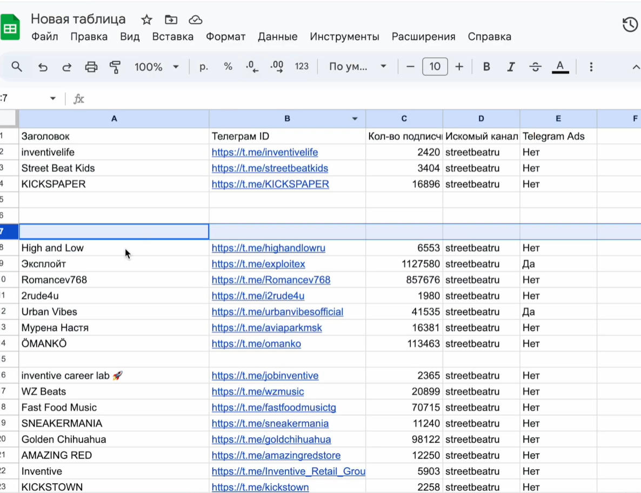Toggle strikethrough formatting
This screenshot has height=493, width=641.
535,67
